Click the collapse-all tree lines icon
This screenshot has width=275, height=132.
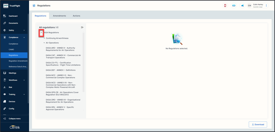[x=82, y=27]
